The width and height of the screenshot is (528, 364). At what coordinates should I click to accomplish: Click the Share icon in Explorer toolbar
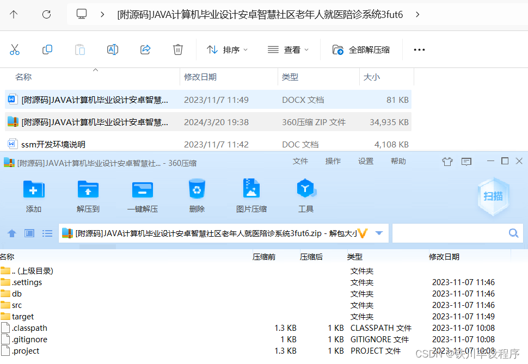145,50
